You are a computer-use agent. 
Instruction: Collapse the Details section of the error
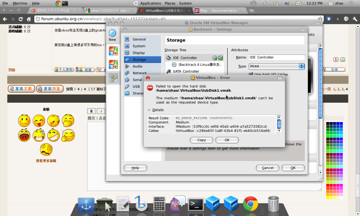[156, 110]
